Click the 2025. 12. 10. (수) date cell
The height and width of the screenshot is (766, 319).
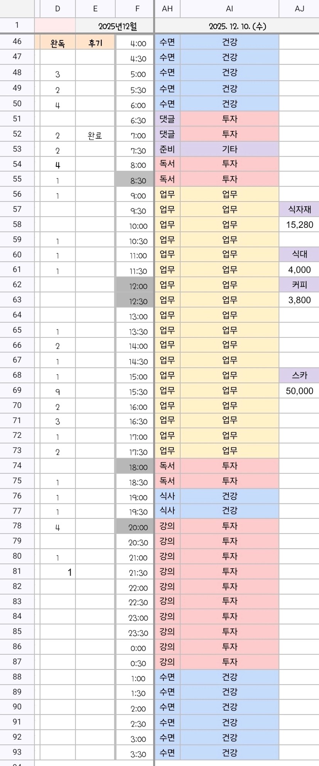[x=237, y=26]
